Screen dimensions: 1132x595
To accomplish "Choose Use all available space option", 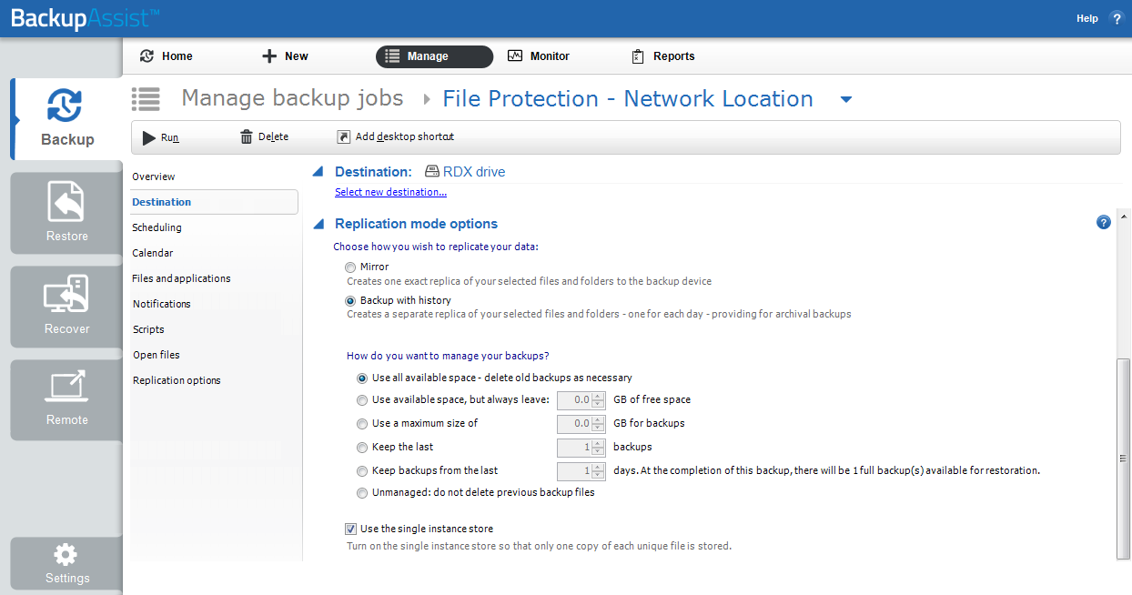I will pos(362,378).
